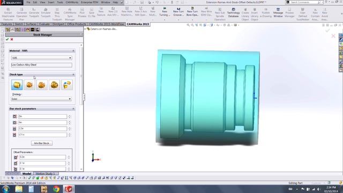Open the Technology Database
This screenshot has width=343, height=193.
click(233, 13)
